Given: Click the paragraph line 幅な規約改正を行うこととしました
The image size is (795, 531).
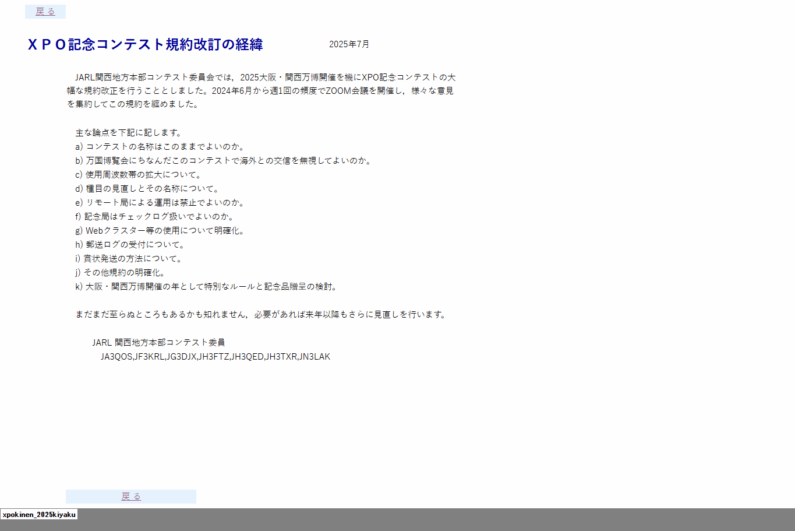Looking at the screenshot, I should pyautogui.click(x=260, y=91).
